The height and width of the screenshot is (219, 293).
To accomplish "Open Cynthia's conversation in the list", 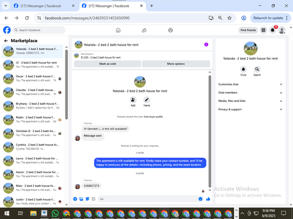I will (x=32, y=147).
